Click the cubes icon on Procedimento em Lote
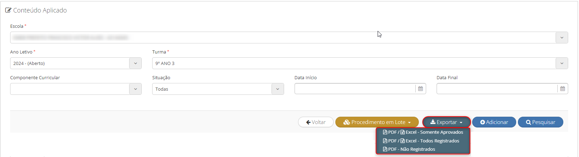 (347, 122)
